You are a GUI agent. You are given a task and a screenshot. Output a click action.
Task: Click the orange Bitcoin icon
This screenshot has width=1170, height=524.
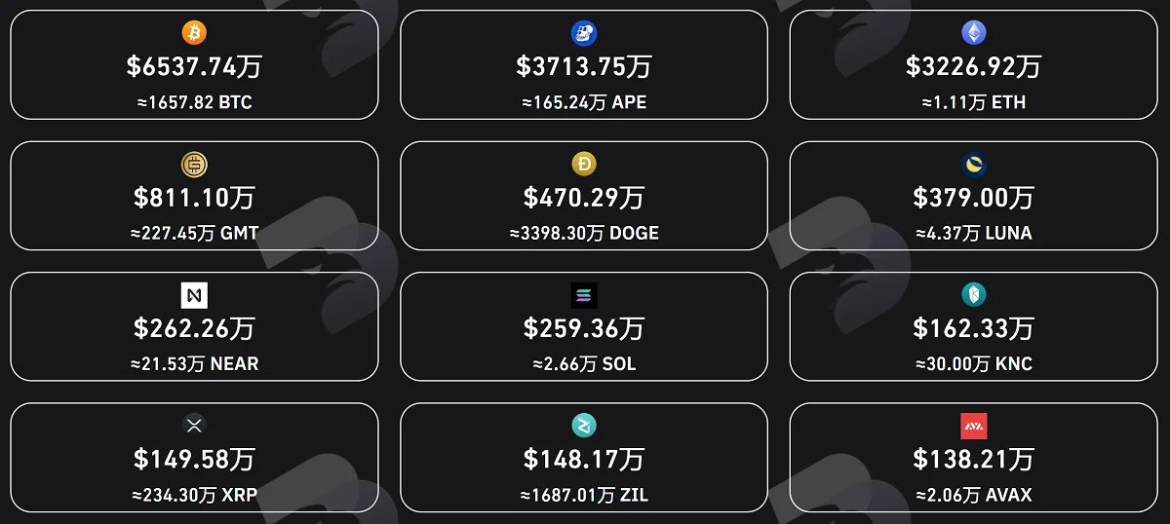click(x=194, y=33)
